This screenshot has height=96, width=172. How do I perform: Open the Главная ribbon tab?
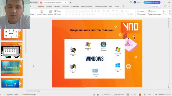[x=41, y=6]
